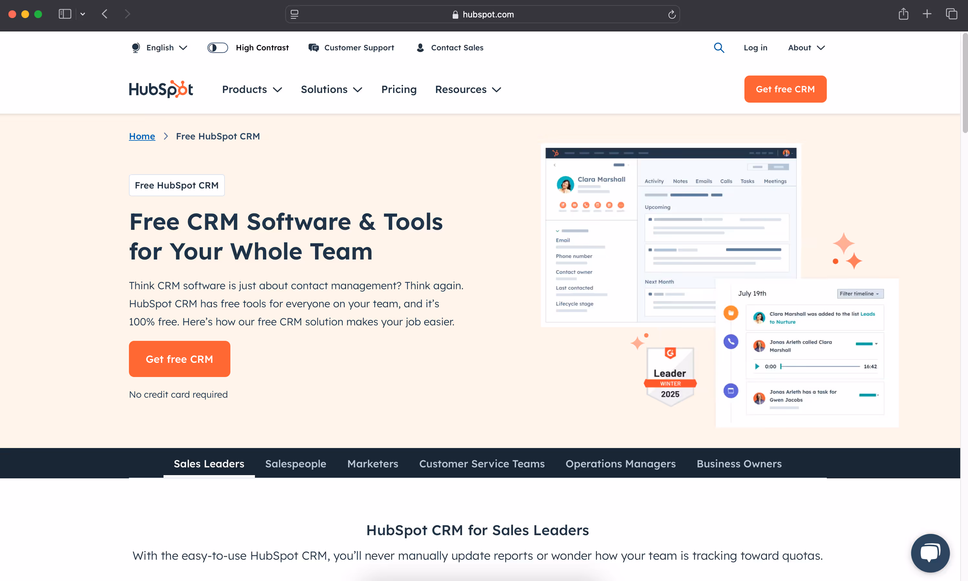Click the call recording progress slider
This screenshot has width=968, height=581.
click(820, 366)
